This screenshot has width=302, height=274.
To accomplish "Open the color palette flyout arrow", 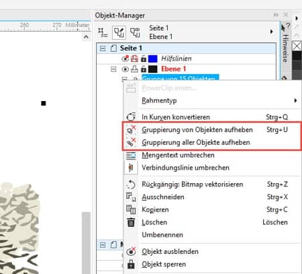I will (297, 18).
